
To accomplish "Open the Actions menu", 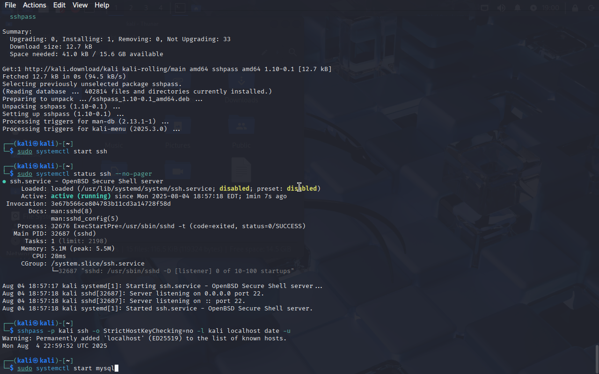I will click(35, 5).
